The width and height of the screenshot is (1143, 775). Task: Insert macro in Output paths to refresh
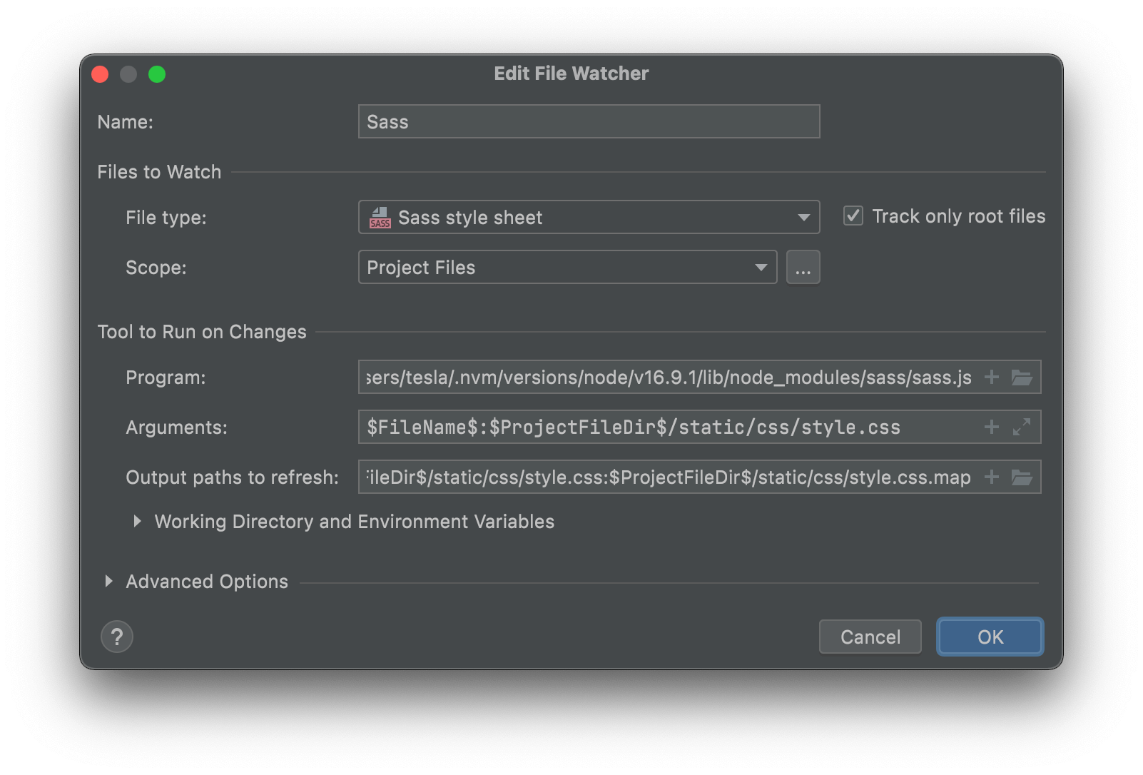[x=992, y=477]
